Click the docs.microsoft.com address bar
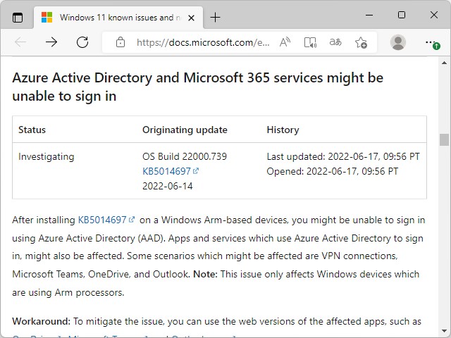451x338 pixels. click(x=203, y=42)
